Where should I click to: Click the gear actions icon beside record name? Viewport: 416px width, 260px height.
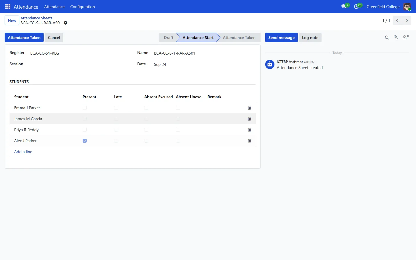click(66, 23)
